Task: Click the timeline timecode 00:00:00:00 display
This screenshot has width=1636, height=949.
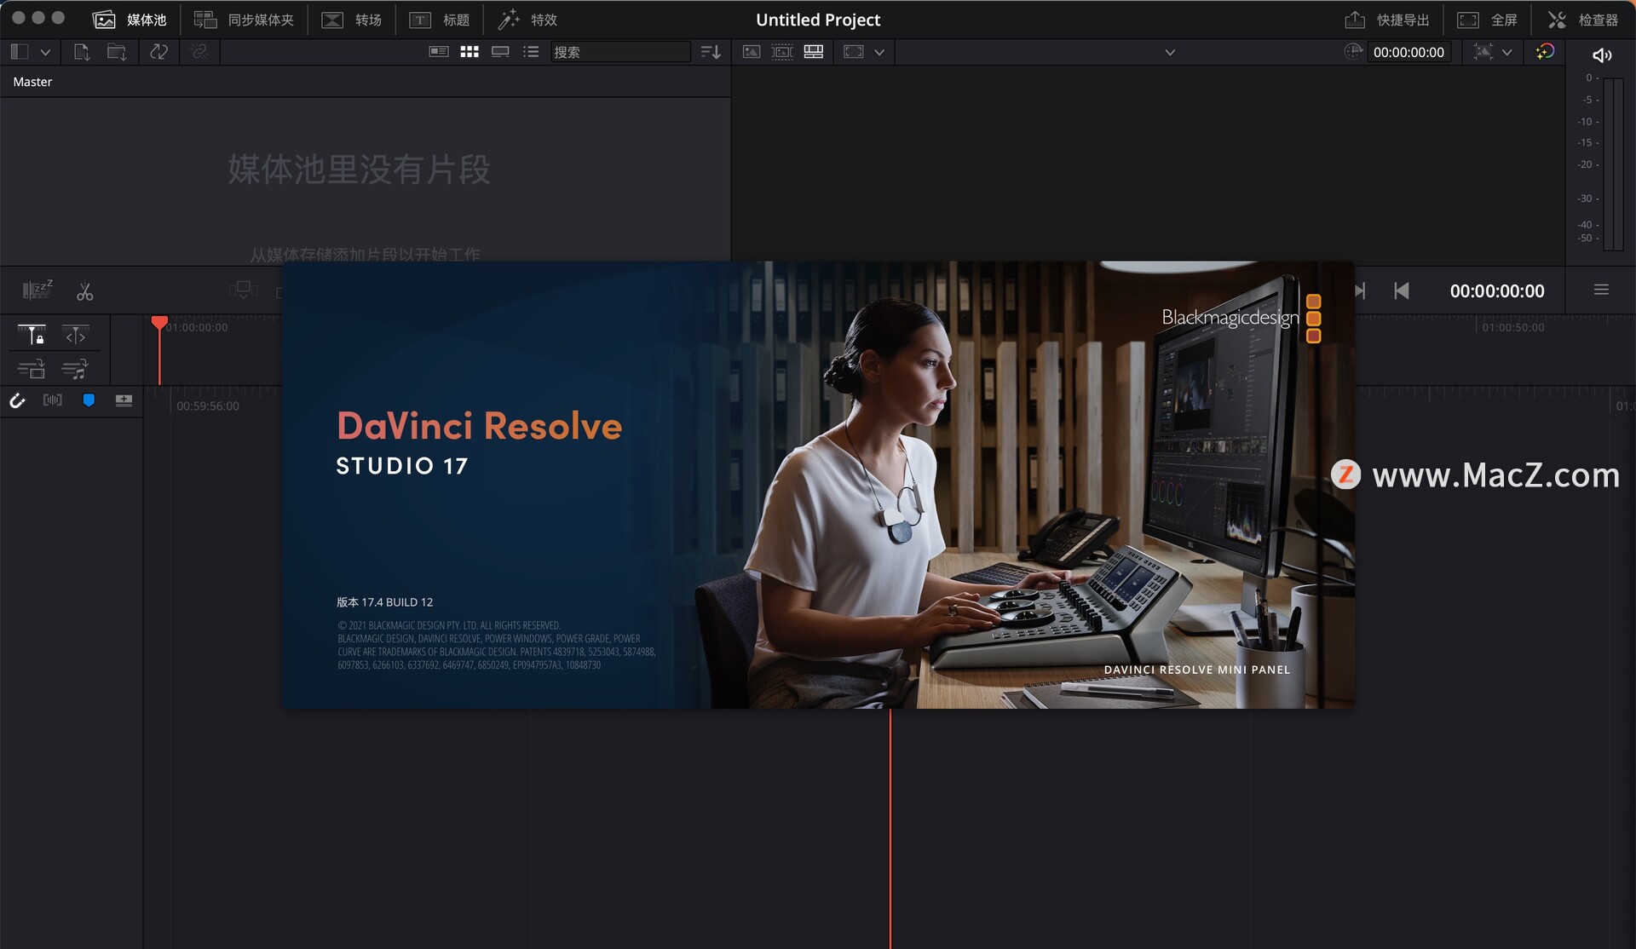Action: pos(1497,290)
